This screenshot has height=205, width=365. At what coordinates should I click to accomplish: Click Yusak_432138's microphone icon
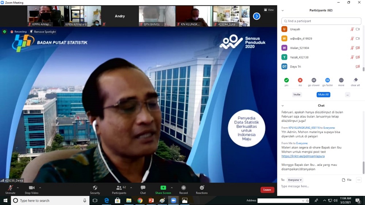[352, 57]
